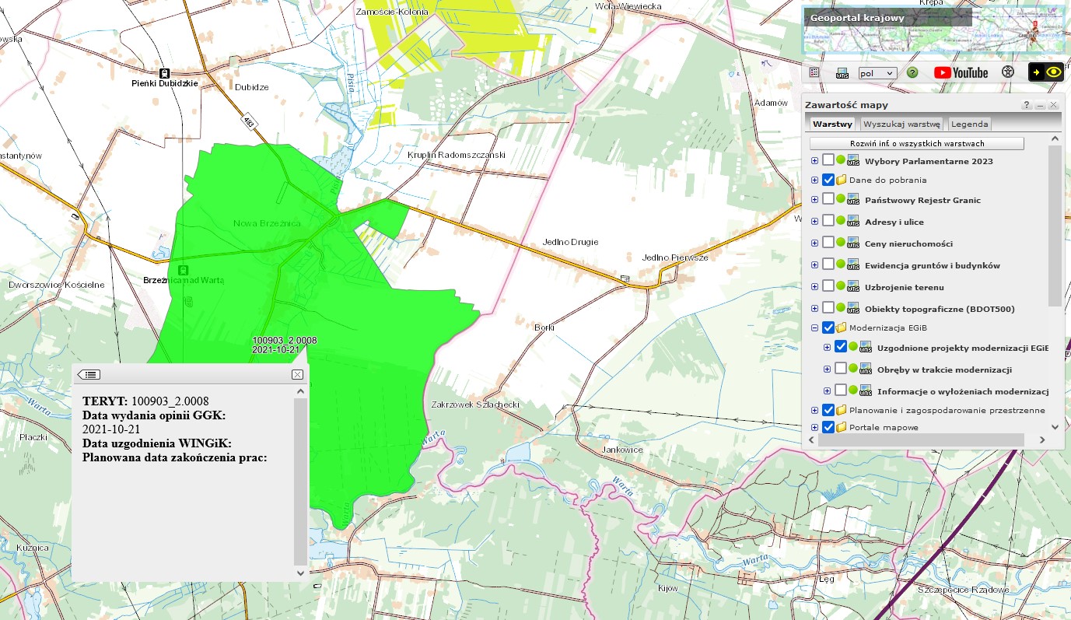This screenshot has height=620, width=1071.
Task: Click the grid tools icon in toolbar
Action: click(814, 72)
